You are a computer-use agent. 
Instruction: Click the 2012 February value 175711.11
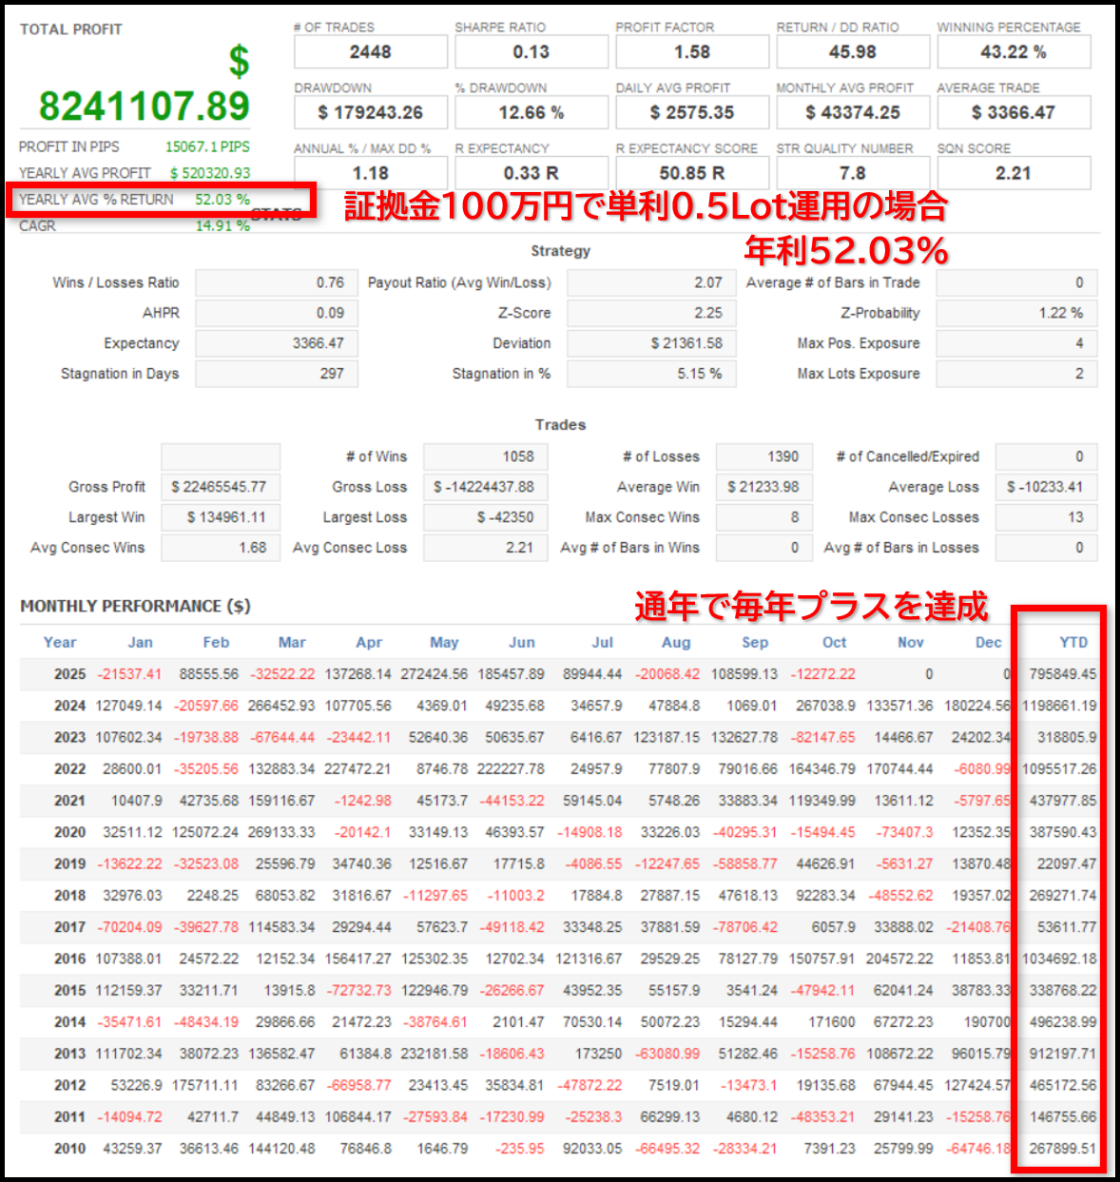(205, 1085)
